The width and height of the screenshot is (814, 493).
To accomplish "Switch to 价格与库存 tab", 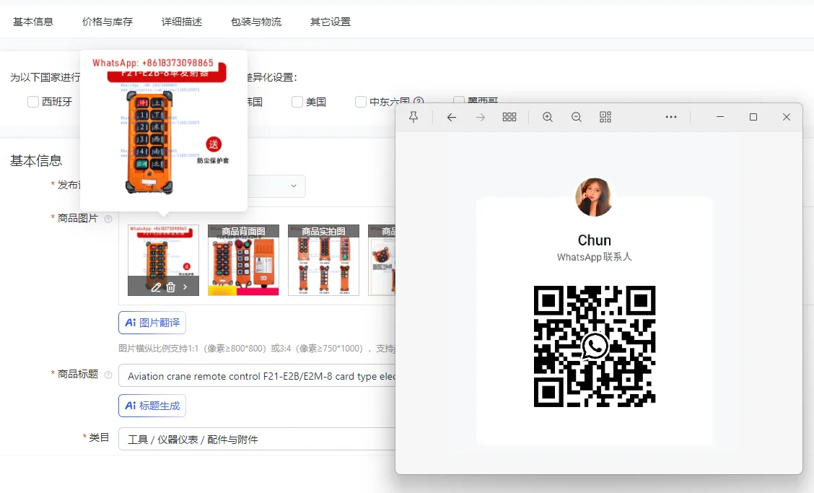I will point(108,22).
